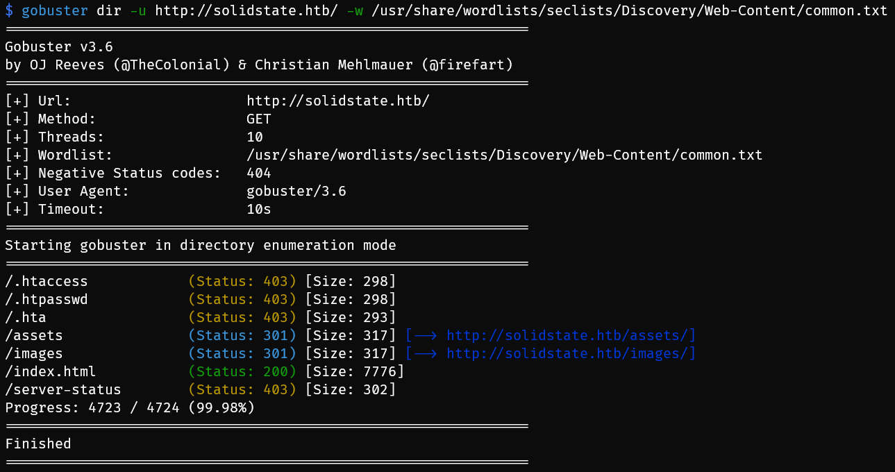Click the wordlist path in the command line
This screenshot has width=895, height=472.
coord(630,11)
